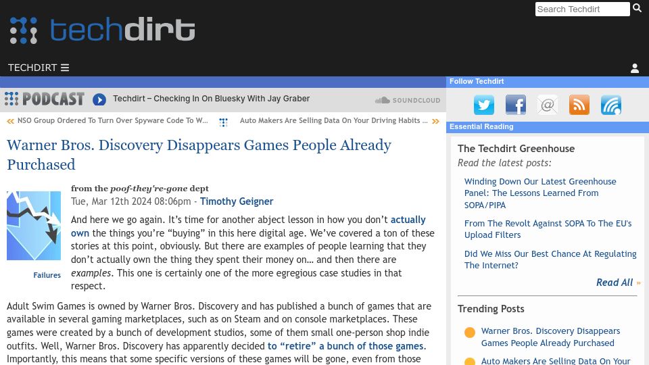Open From The Revolt Against SOPA post

[x=548, y=229]
